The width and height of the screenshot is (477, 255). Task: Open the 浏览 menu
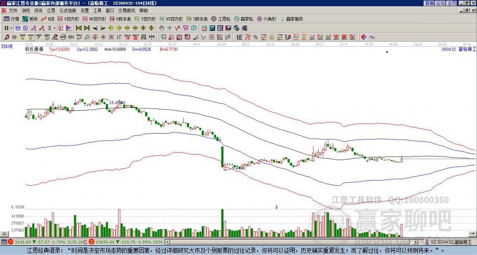click(x=26, y=11)
